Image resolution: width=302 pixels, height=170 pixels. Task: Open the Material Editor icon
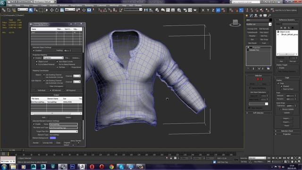tap(179, 10)
